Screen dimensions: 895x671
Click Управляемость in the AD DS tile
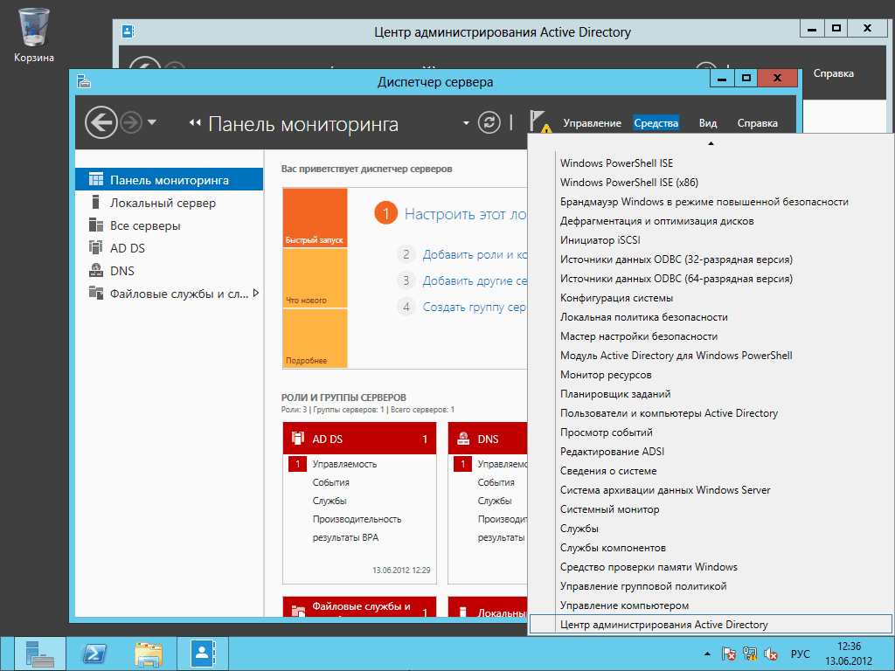[344, 464]
